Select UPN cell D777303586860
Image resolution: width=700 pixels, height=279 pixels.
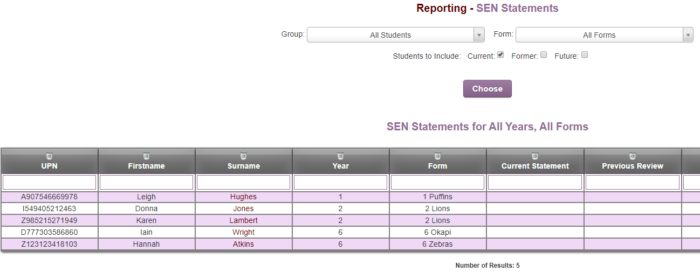pyautogui.click(x=49, y=232)
